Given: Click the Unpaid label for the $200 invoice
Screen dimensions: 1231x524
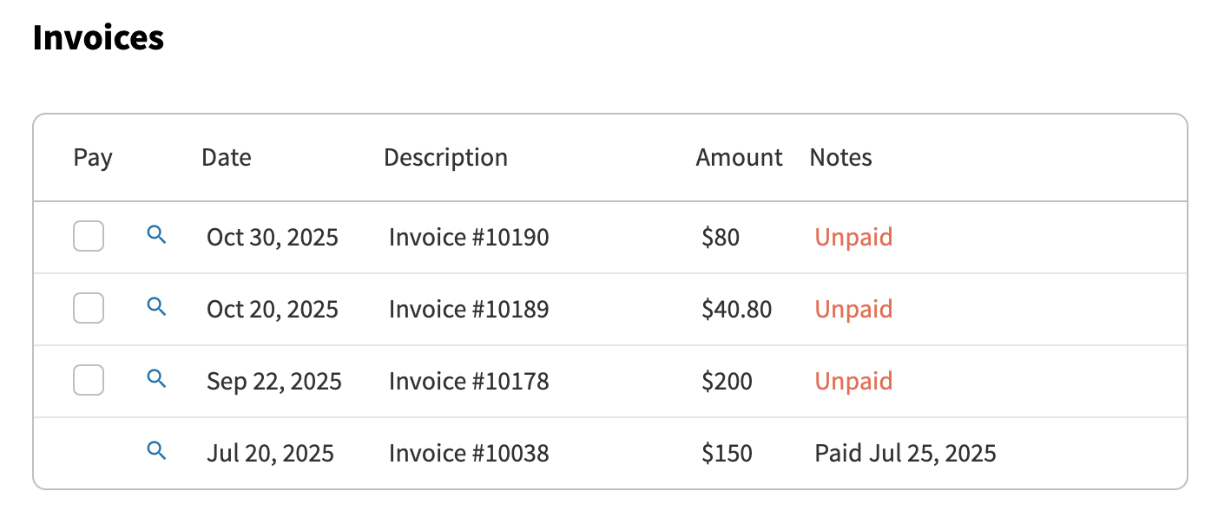Looking at the screenshot, I should click(x=853, y=381).
